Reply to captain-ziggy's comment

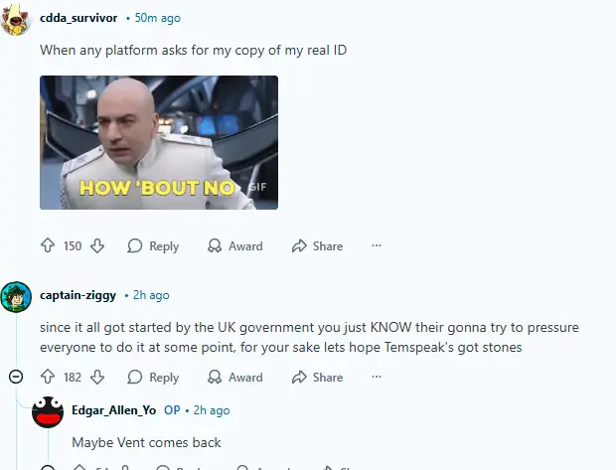coord(153,378)
